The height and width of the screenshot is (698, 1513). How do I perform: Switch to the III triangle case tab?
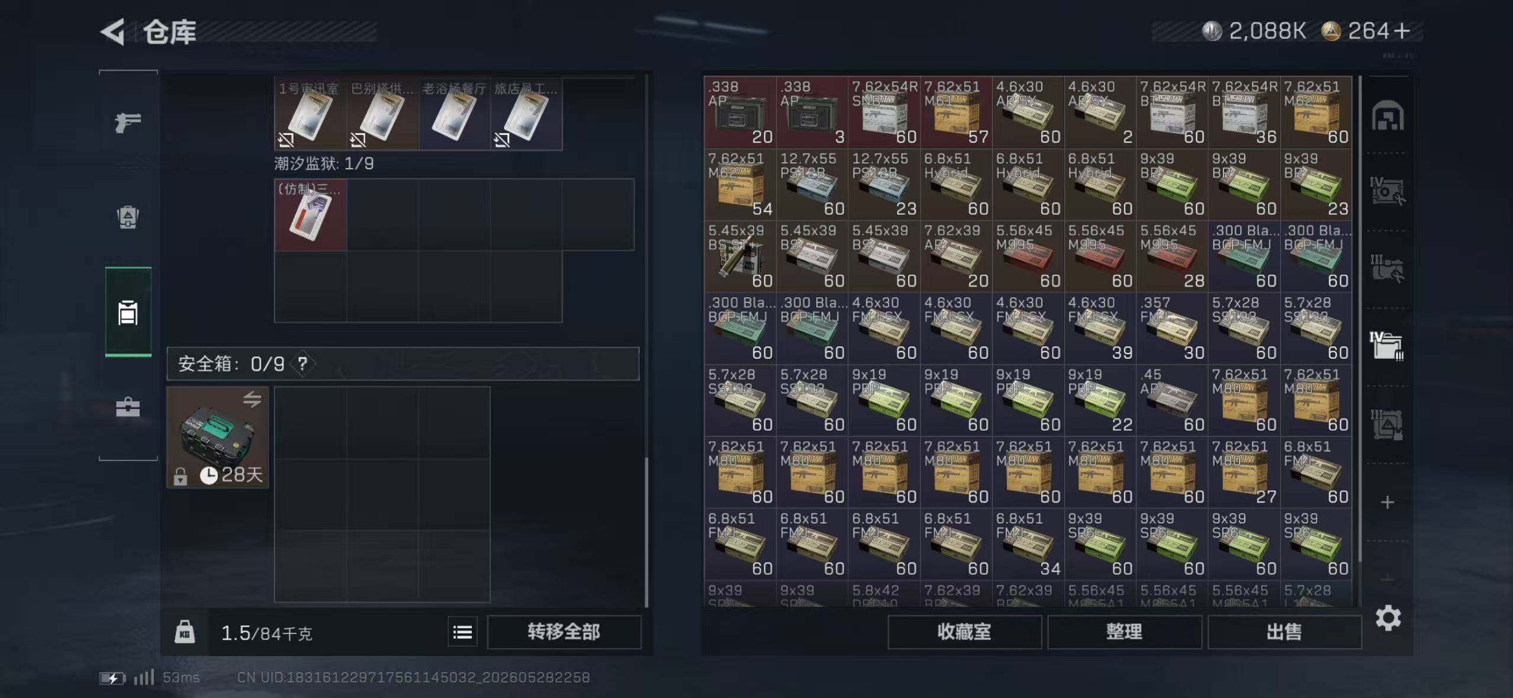1388,424
